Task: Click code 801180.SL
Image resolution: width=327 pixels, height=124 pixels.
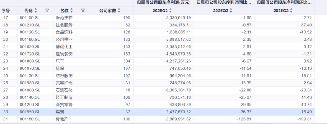Action: [30, 119]
